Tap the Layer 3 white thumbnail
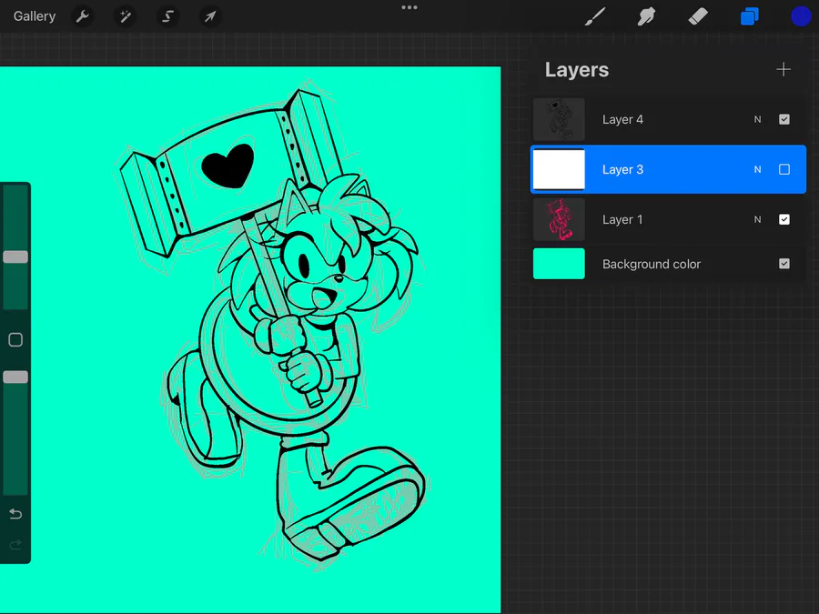The image size is (819, 614). 559,169
